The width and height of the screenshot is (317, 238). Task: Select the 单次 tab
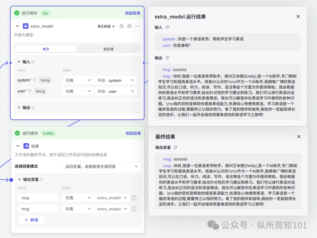tap(45, 49)
